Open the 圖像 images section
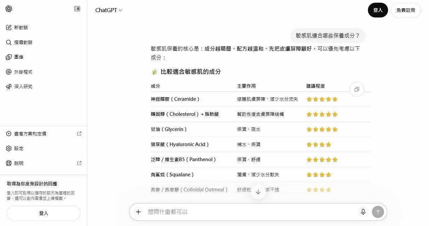Viewport: 429px width, 226px height. [x=44, y=57]
